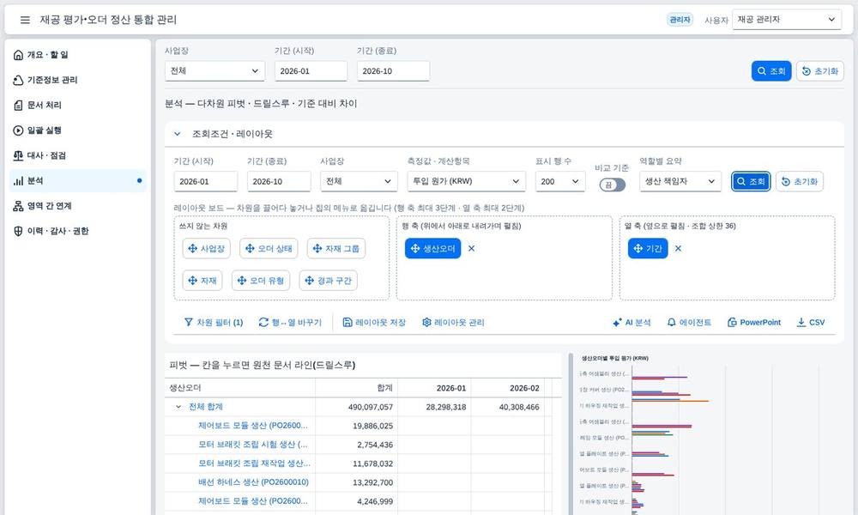
Task: Go to 기준정보 관리 in the sidebar
Action: (77, 80)
